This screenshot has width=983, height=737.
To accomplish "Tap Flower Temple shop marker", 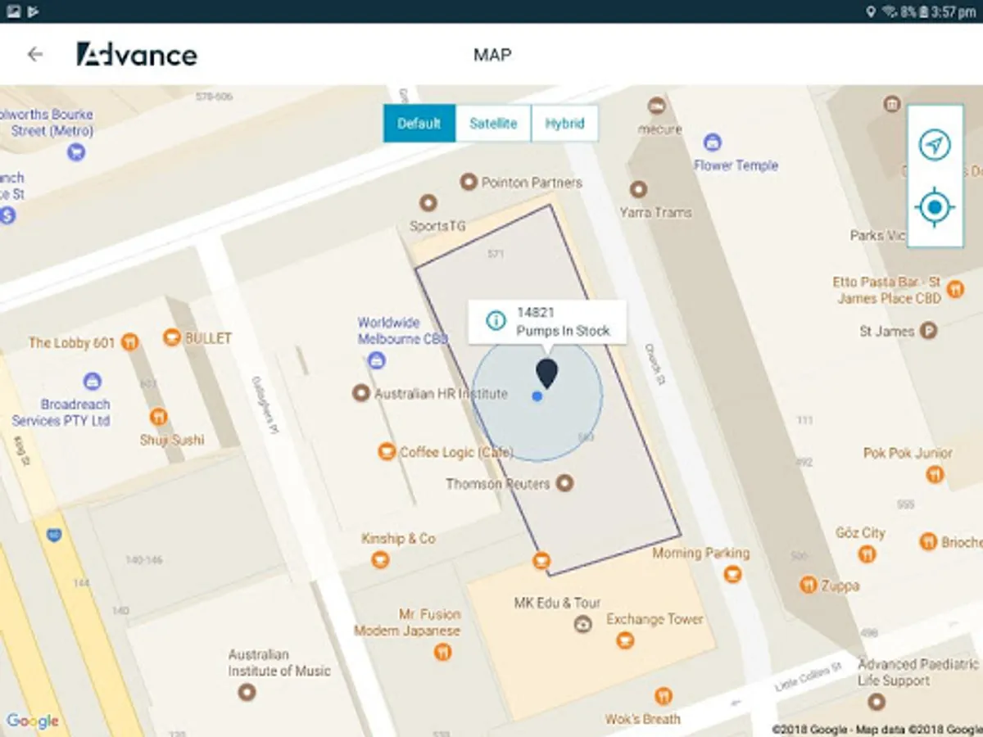I will pos(712,142).
